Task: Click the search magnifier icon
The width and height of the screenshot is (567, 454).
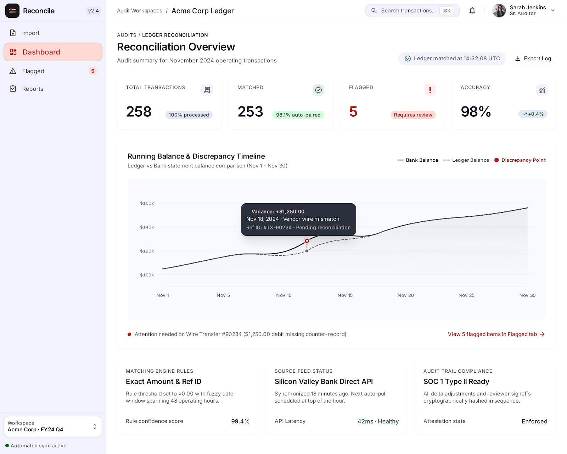Action: [x=374, y=11]
